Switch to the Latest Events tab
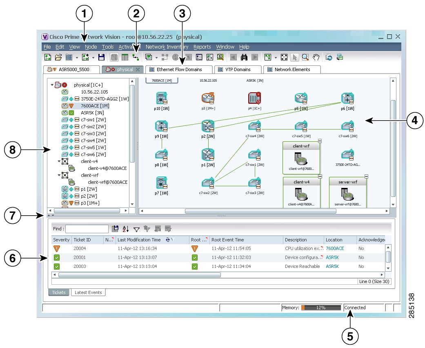The height and width of the screenshot is (348, 425). pyautogui.click(x=88, y=292)
